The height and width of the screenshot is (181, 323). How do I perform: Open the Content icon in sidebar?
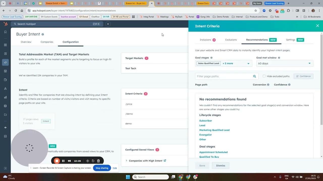(5, 71)
